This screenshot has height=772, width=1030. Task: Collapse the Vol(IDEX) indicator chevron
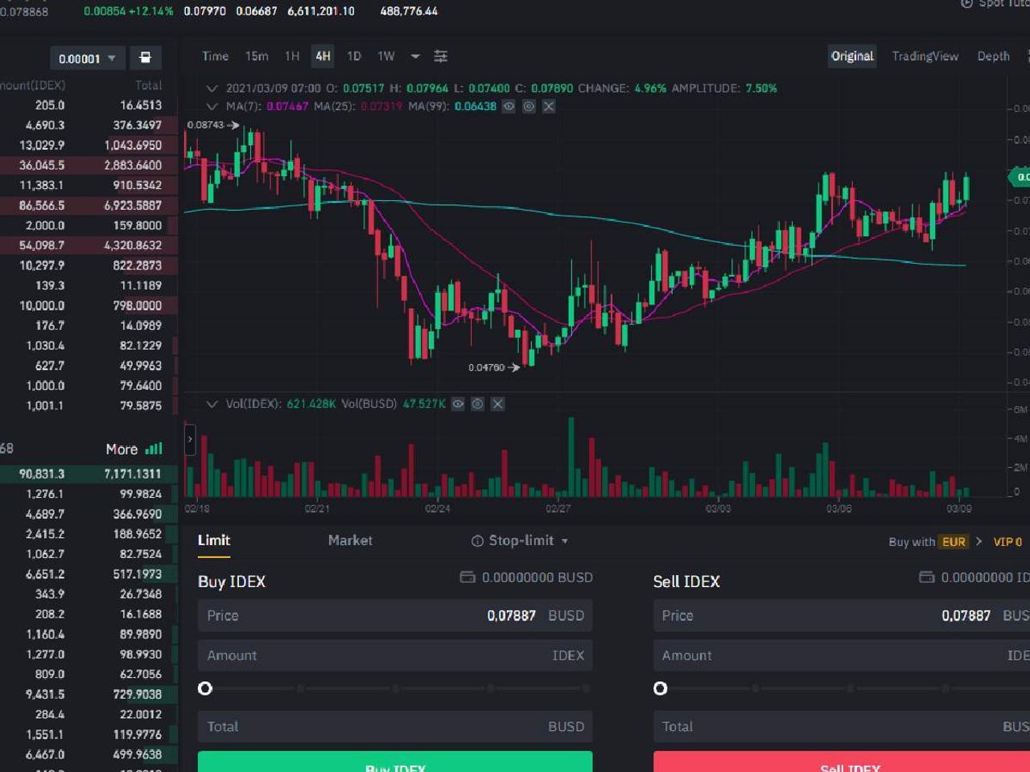click(212, 404)
